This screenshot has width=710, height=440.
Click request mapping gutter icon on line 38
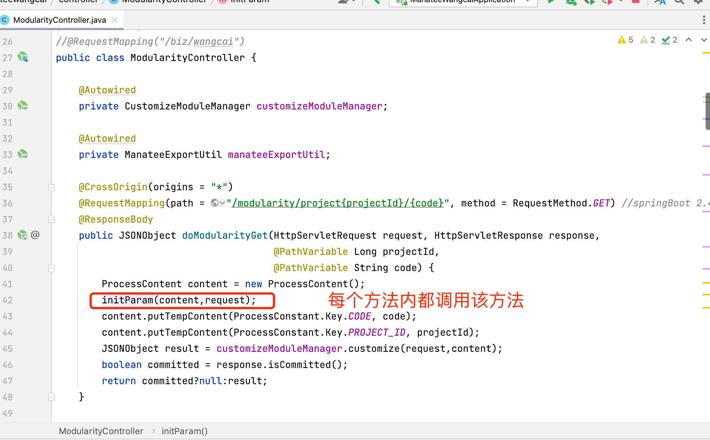coord(23,235)
